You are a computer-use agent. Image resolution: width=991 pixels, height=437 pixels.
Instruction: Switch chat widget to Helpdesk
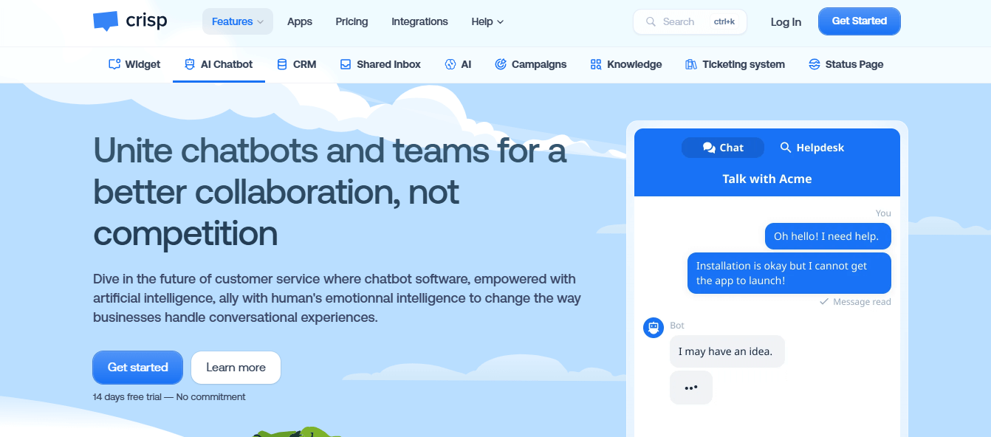tap(812, 148)
